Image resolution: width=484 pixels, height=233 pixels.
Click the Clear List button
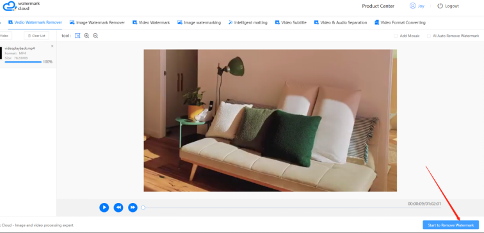[x=36, y=36]
